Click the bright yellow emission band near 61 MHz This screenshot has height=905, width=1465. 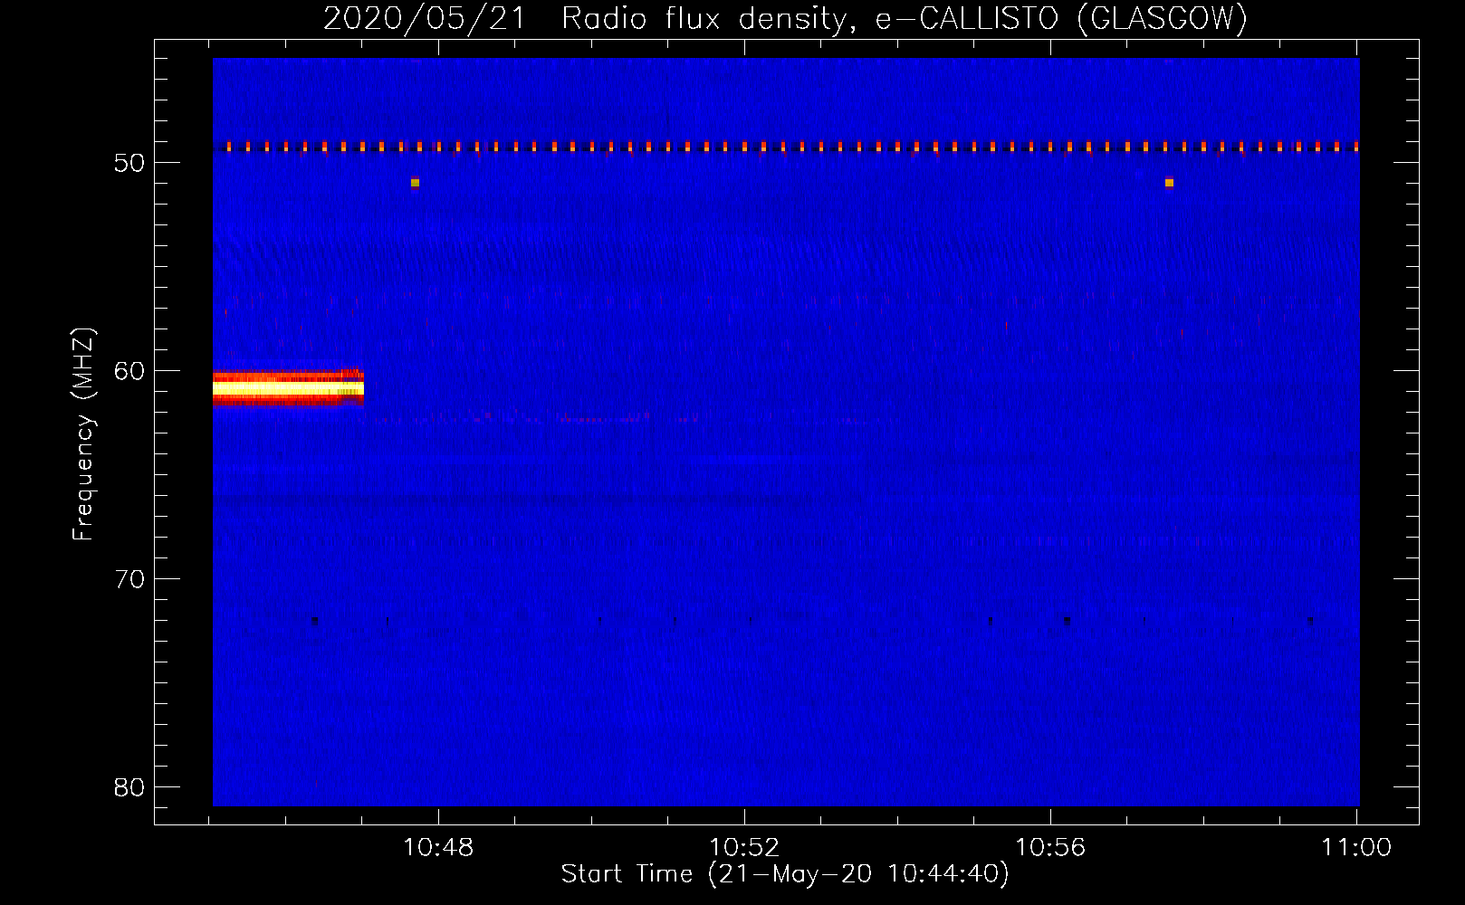(288, 389)
